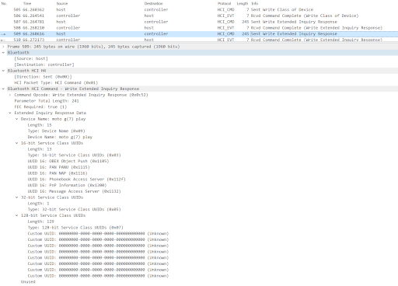398x286 pixels.
Task: Collapse the 128-bit Service Class UUIDs node
Action: (17, 215)
